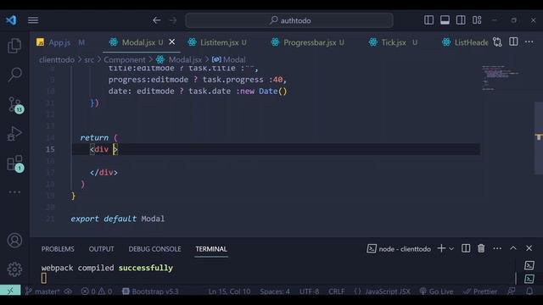Open Source Control view with 13 changes
Screen dimensions: 543x305
(x=15, y=105)
